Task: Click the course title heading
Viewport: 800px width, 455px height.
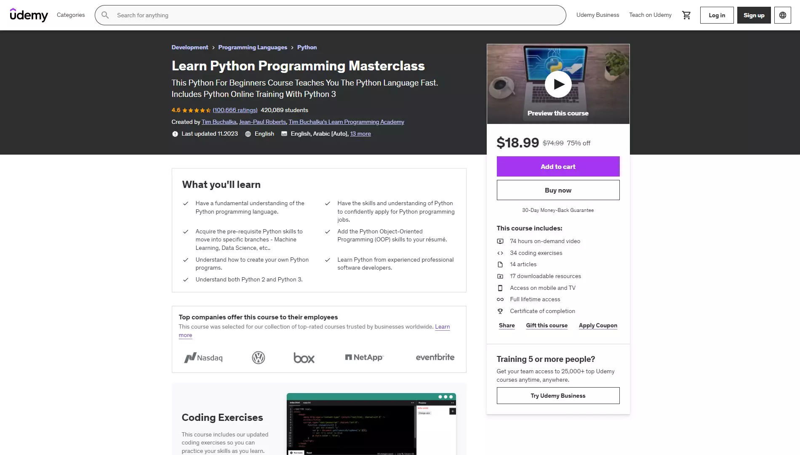Action: 298,66
